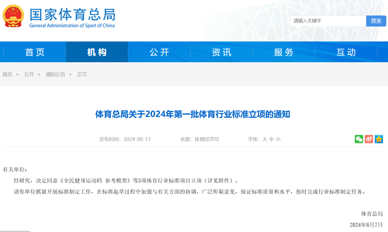Viewport: 388px width, 232px height.
Task: Follow the 公开 breadcrumb link
Action: (x=29, y=74)
